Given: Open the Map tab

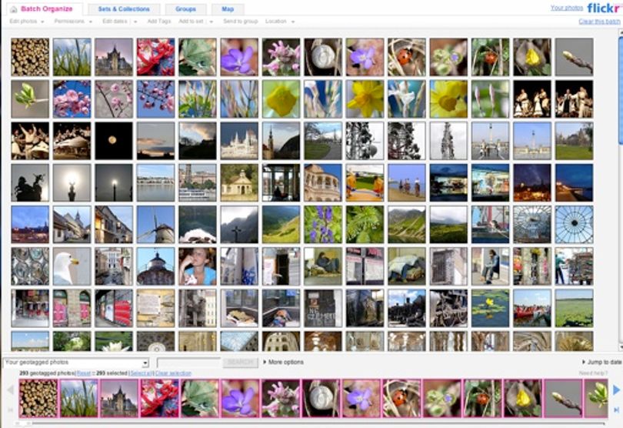Looking at the screenshot, I should point(228,9).
